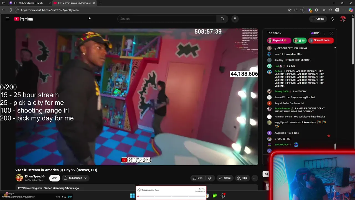
Task: Close the live chat panel
Action: click(331, 33)
